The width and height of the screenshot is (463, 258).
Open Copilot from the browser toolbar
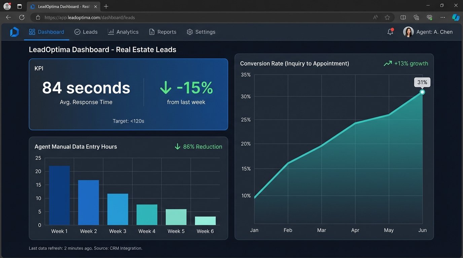coord(456,17)
